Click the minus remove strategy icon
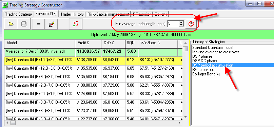The width and height of the screenshot is (274, 127). click(39, 24)
